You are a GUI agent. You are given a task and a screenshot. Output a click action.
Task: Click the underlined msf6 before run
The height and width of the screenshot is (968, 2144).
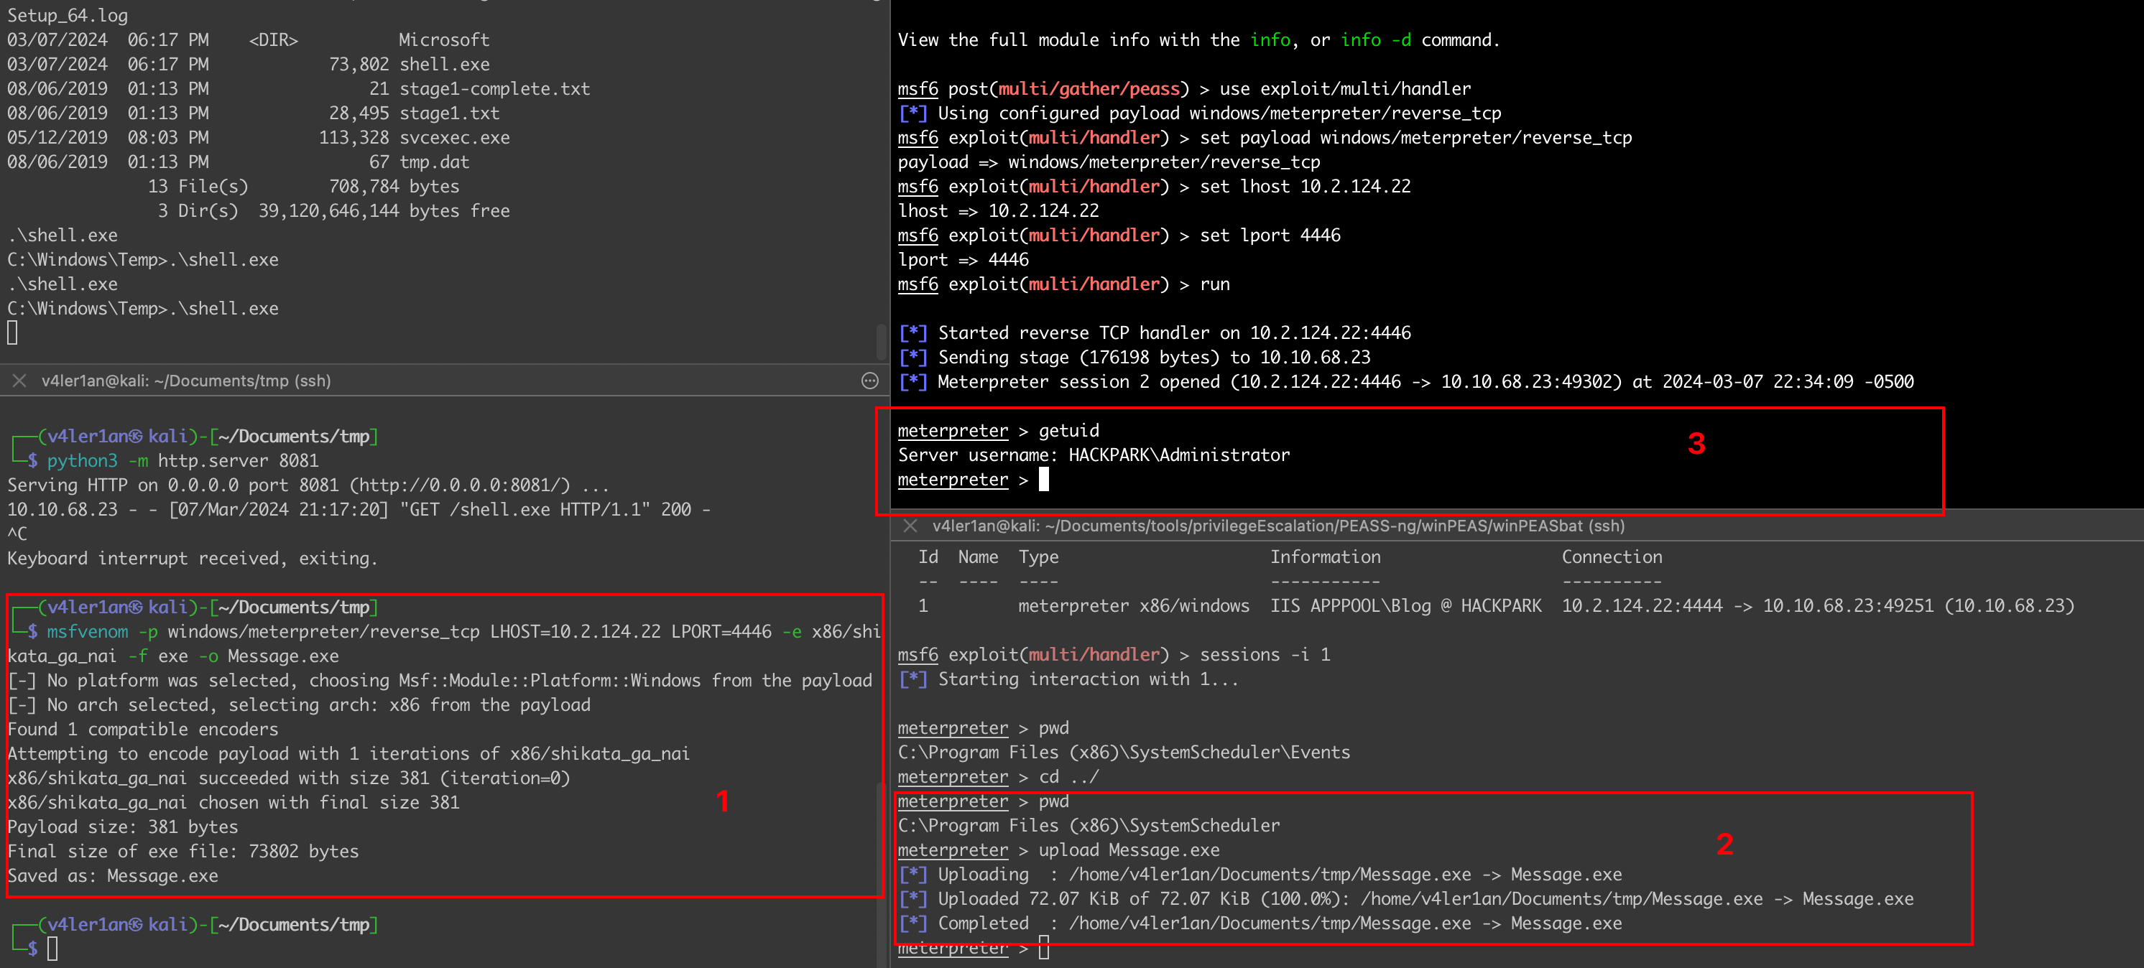tap(918, 284)
